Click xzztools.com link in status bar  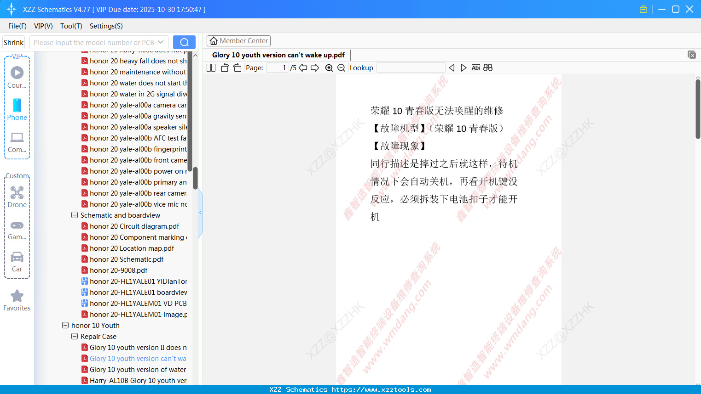pos(381,389)
